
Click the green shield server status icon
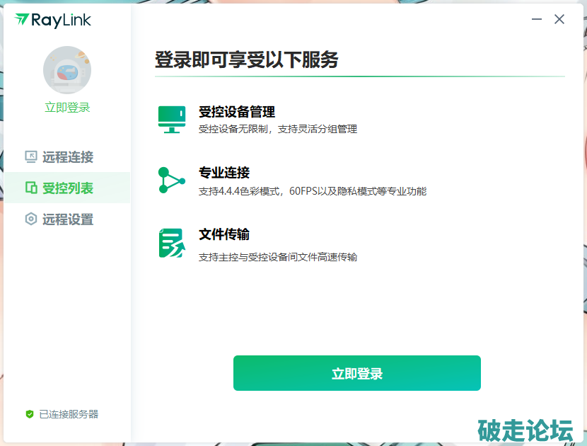tap(30, 414)
